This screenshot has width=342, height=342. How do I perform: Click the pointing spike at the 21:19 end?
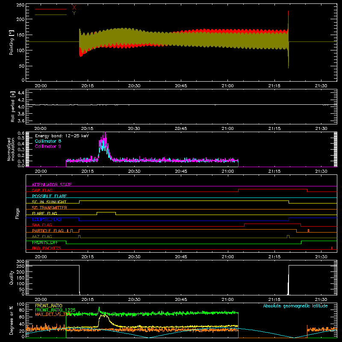pyautogui.click(x=288, y=39)
